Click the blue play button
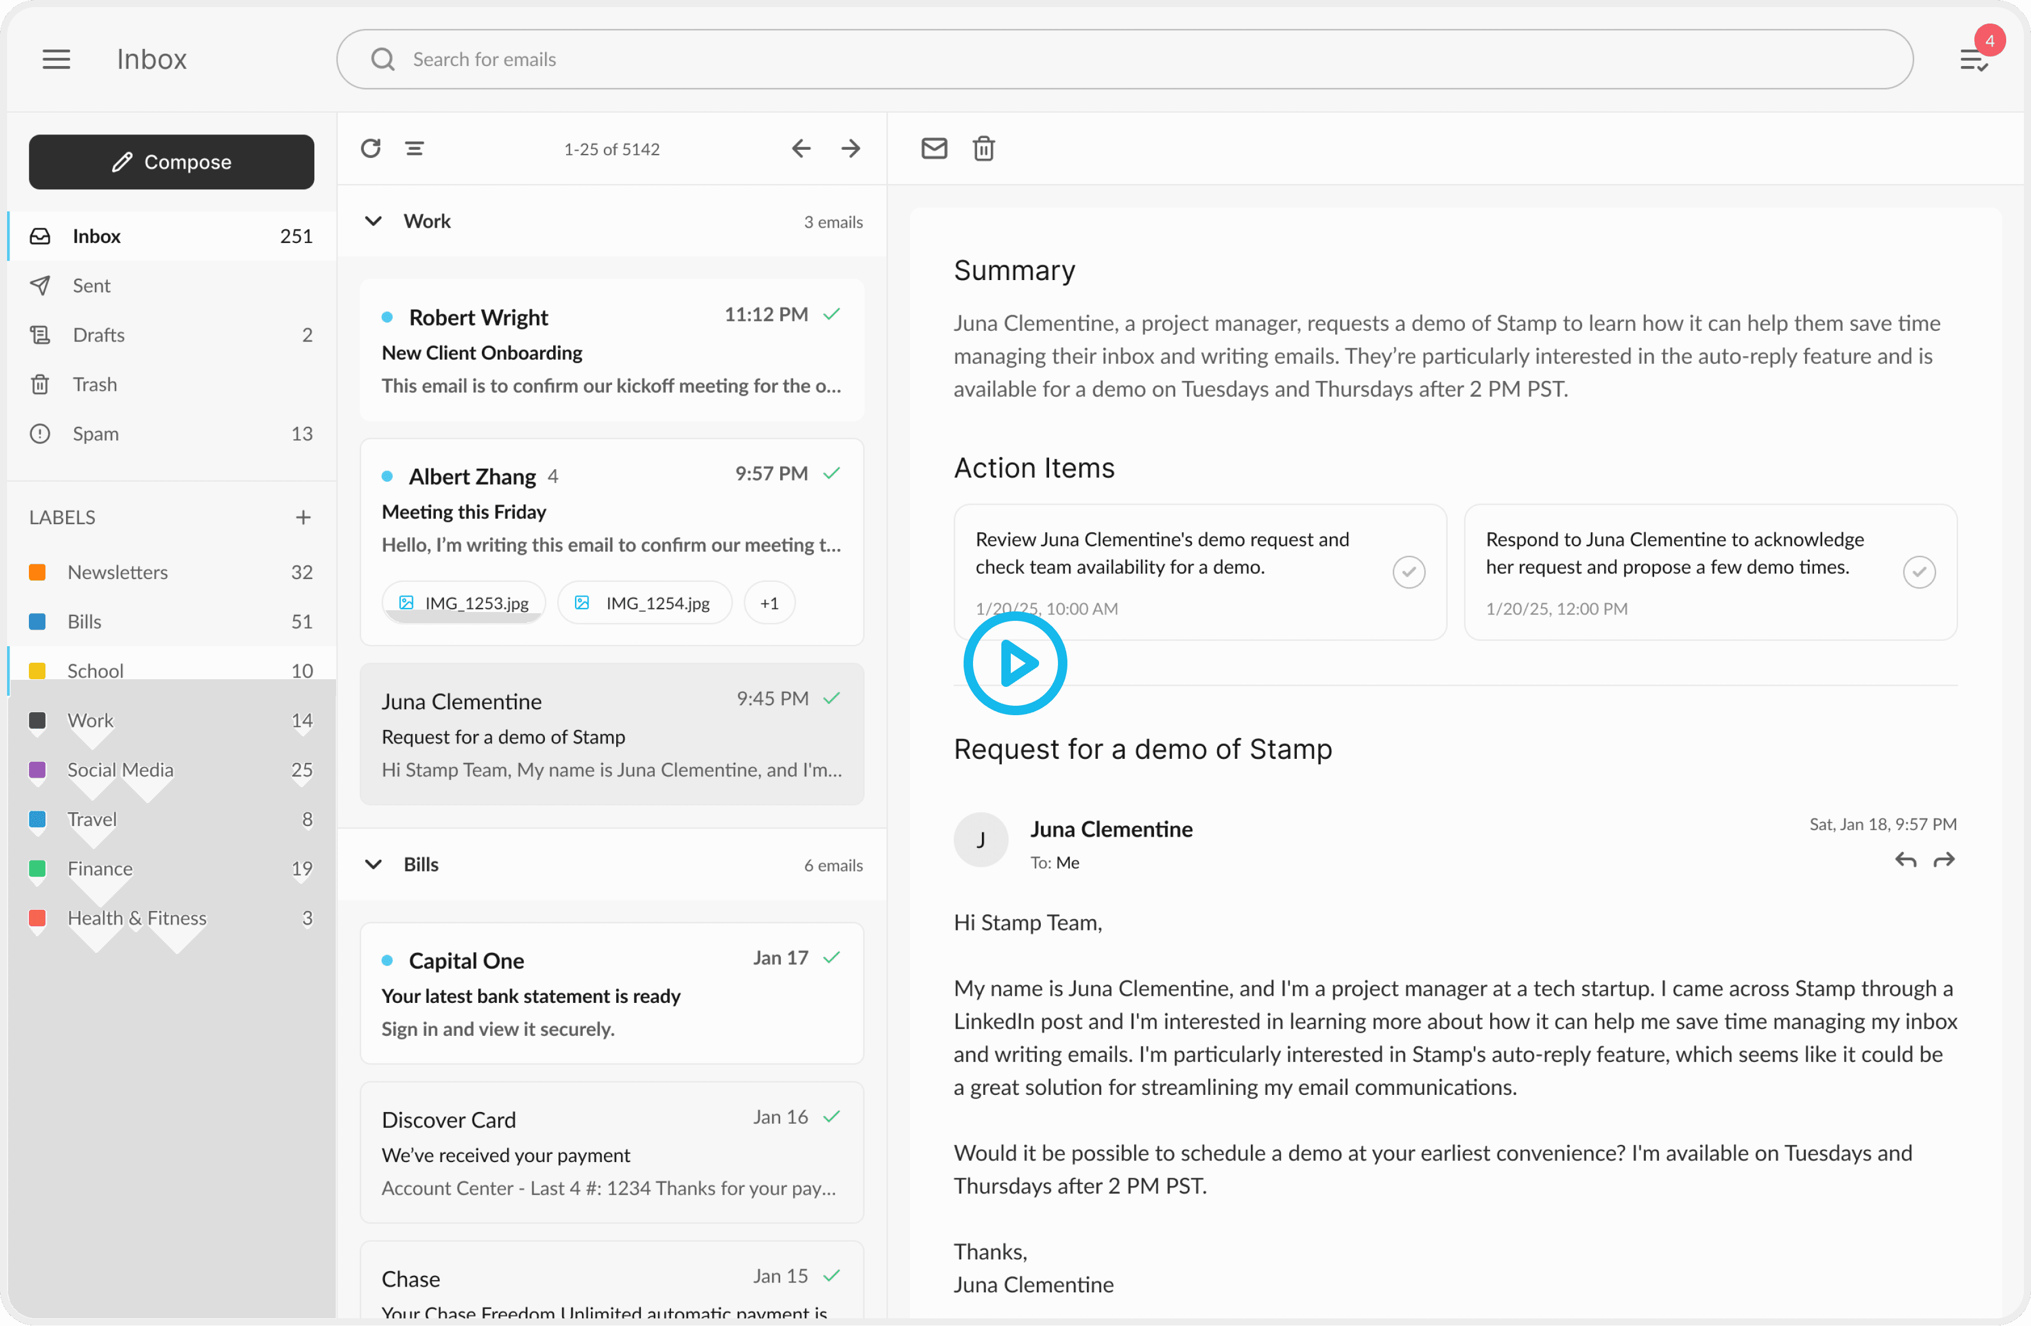 click(x=1015, y=663)
